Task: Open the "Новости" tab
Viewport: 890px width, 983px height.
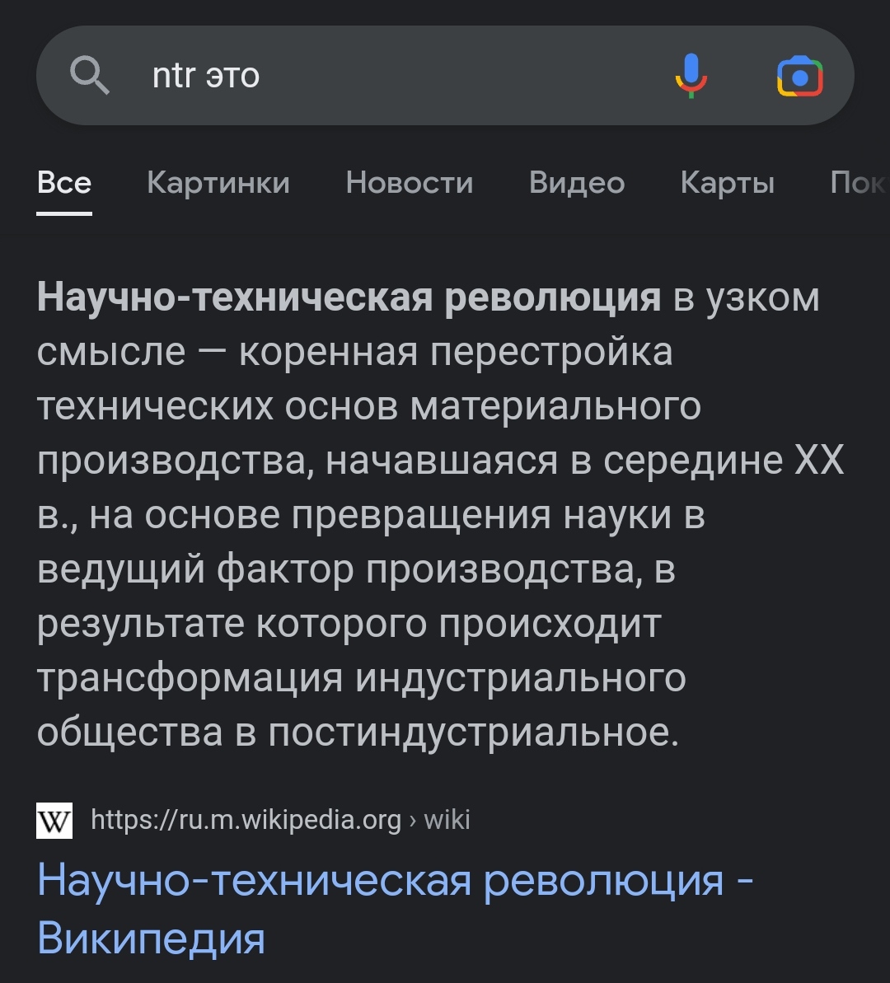Action: point(410,183)
